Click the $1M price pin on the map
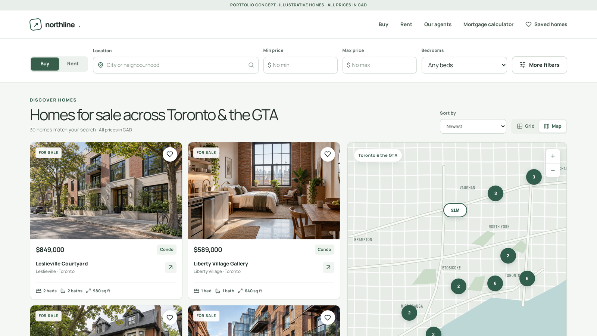The image size is (597, 336). (455, 210)
